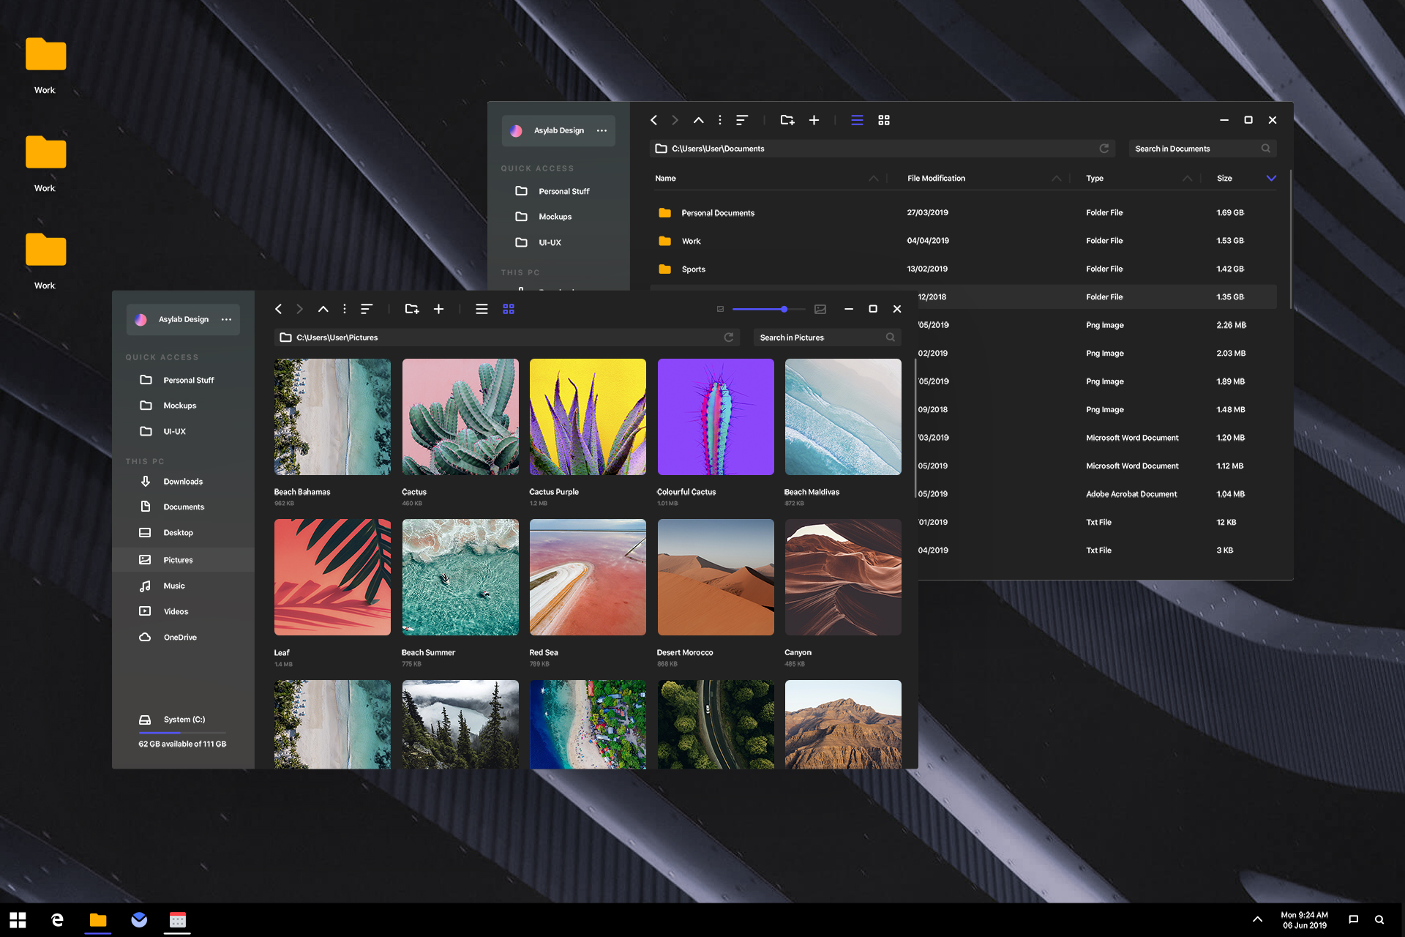This screenshot has width=1405, height=937.
Task: Open the Personal Documents folder row
Action: 963,213
